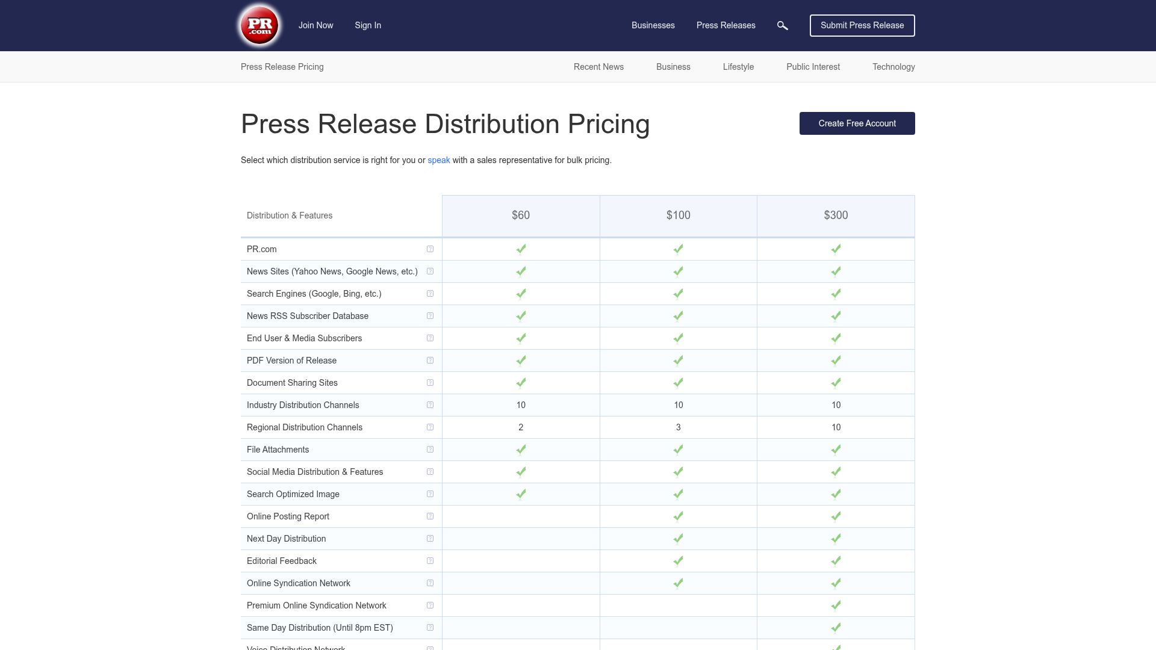Screen dimensions: 1156x650
Task: Open Sign In link
Action: click(x=368, y=25)
